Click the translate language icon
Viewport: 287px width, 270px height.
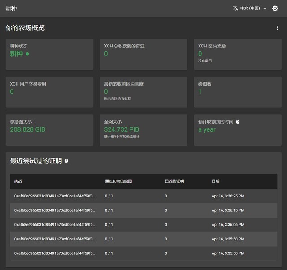[235, 8]
